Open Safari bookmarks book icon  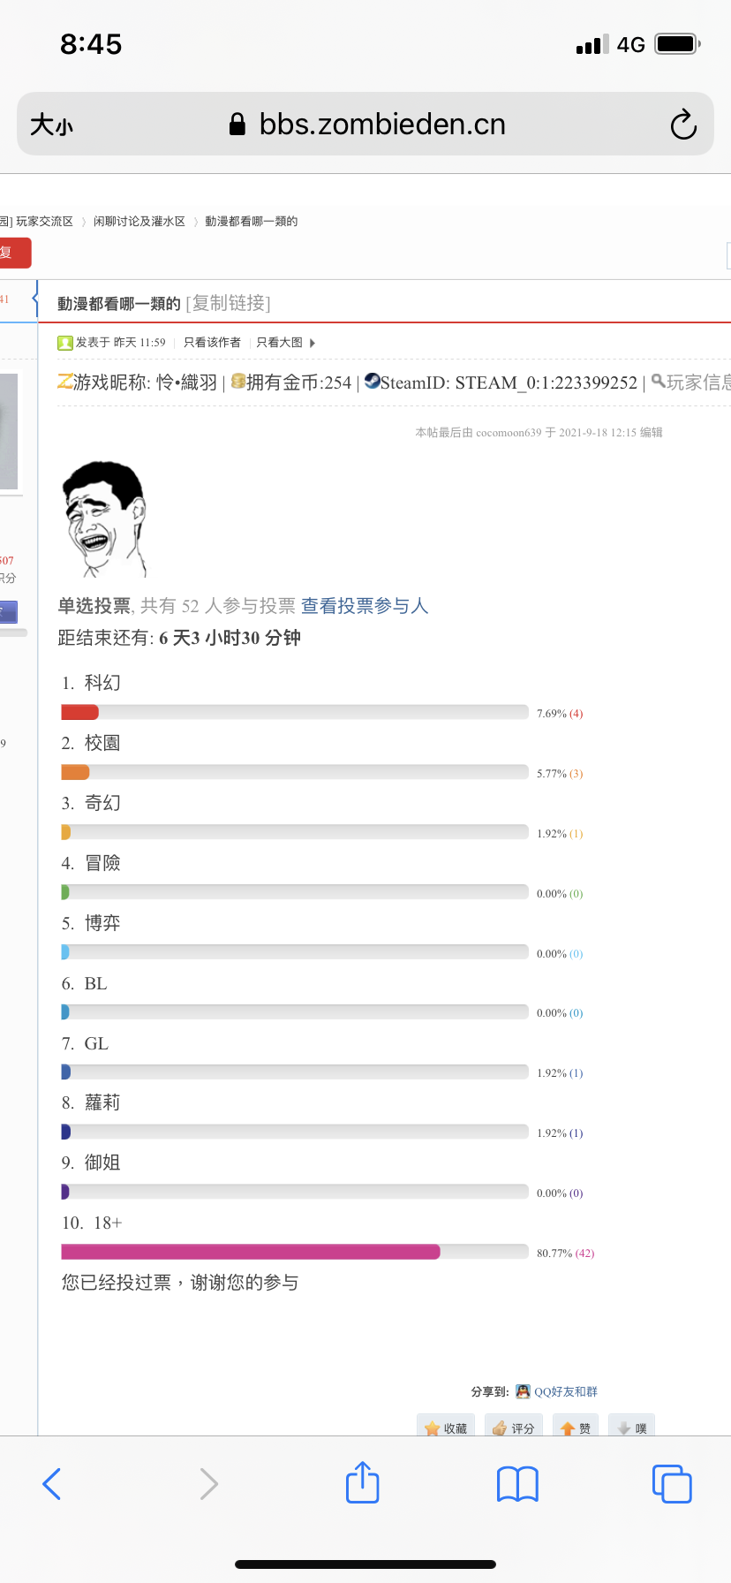tap(517, 1484)
